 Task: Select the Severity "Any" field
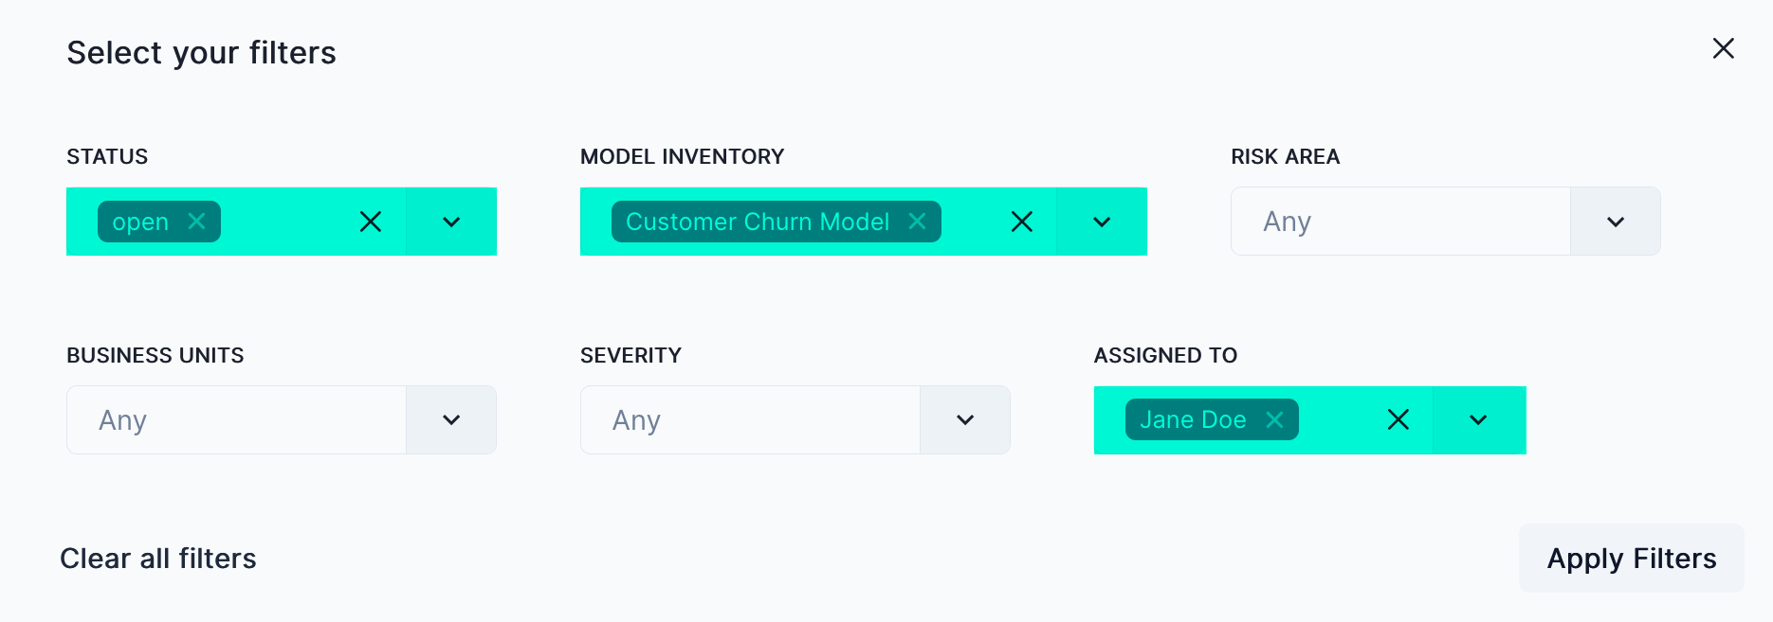pyautogui.click(x=749, y=419)
